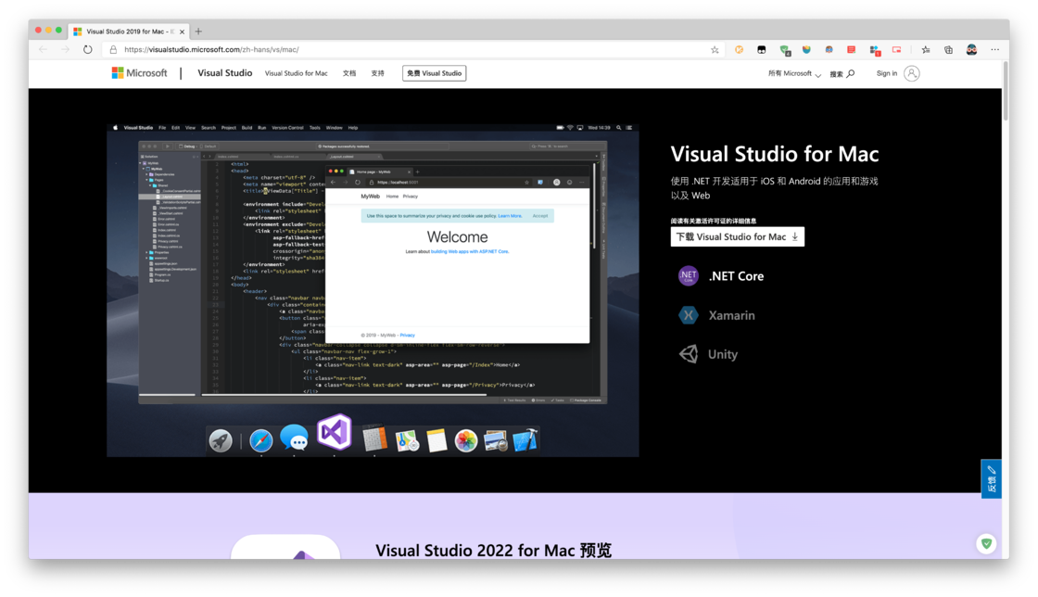Click the 下载 Visual Studio for Mac button
Screen dimensions: 1038x597
(730, 236)
